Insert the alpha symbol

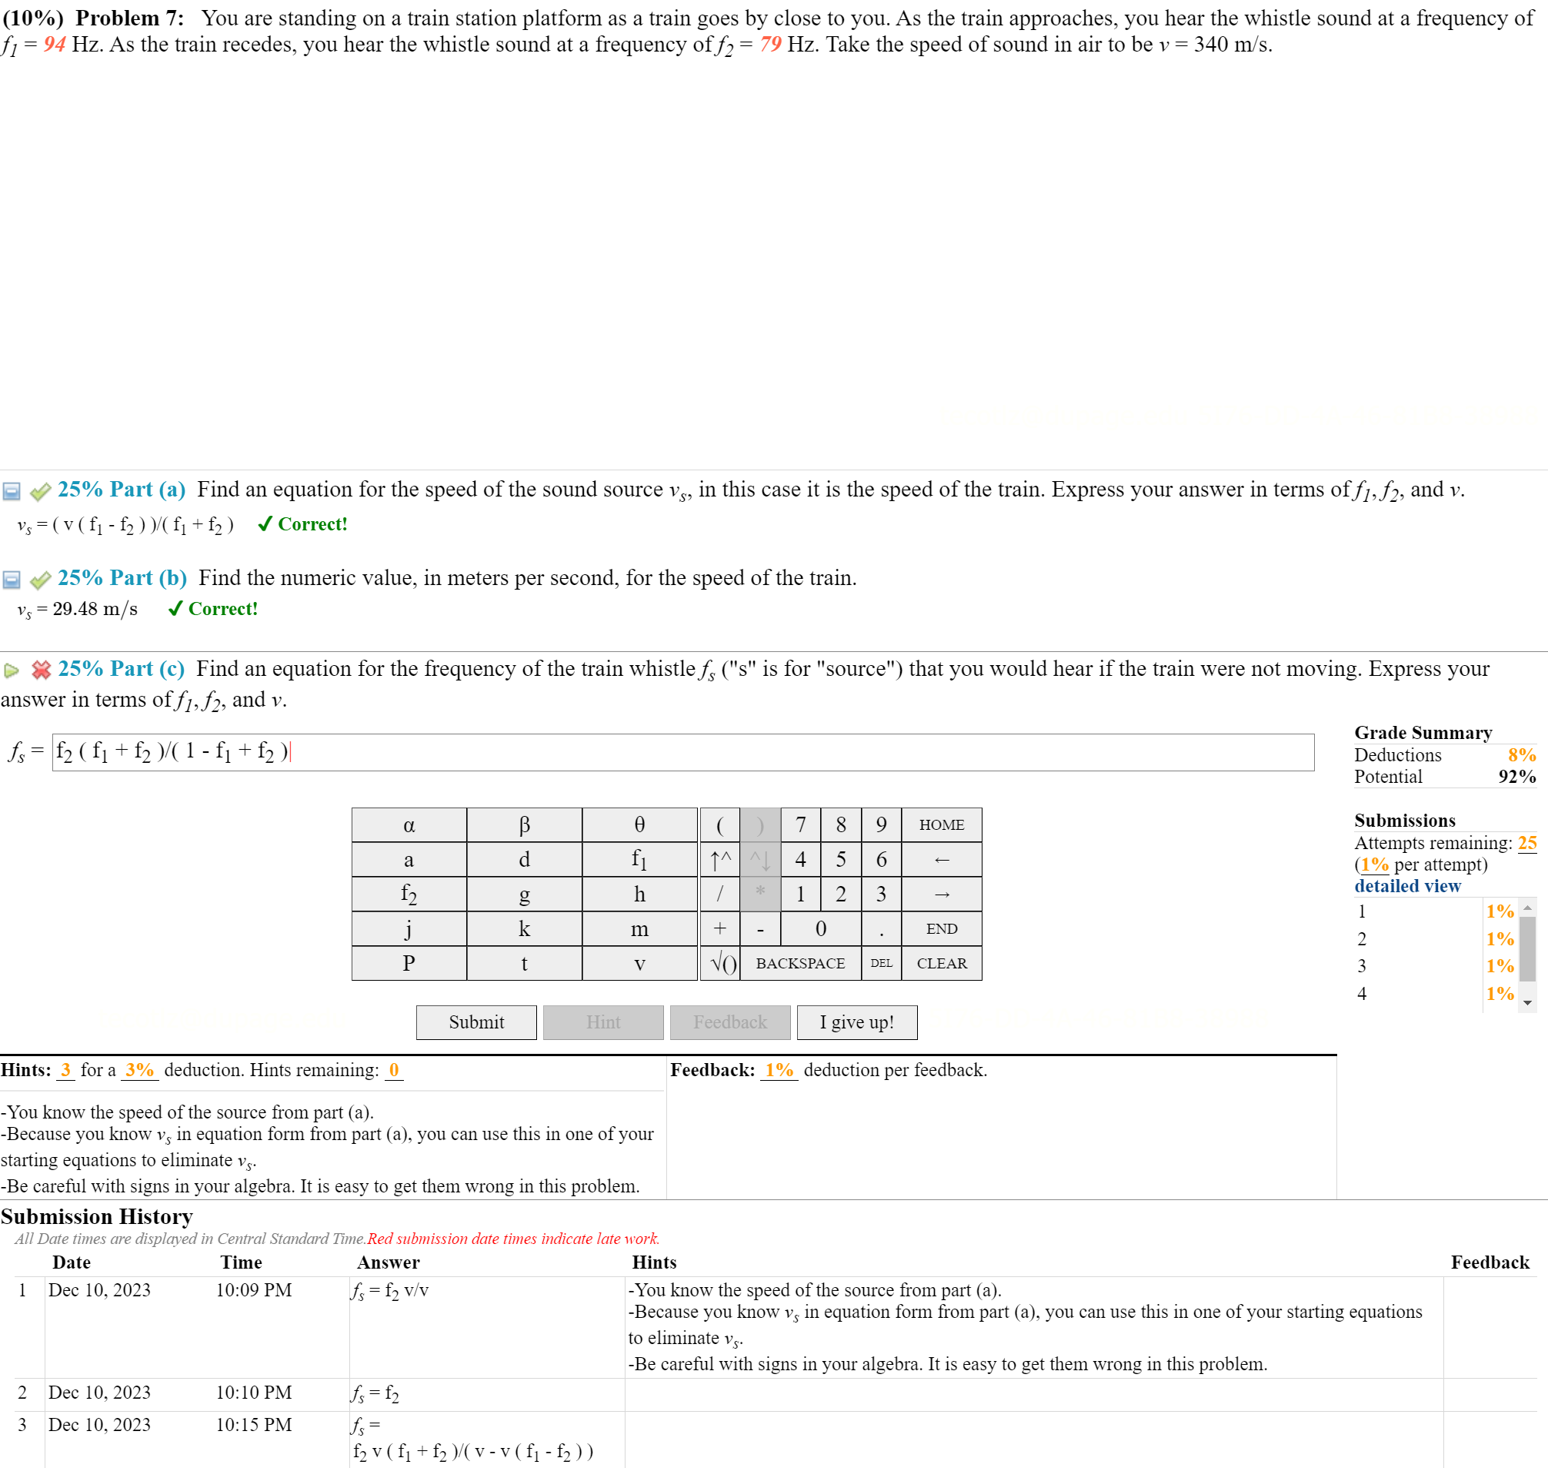409,824
